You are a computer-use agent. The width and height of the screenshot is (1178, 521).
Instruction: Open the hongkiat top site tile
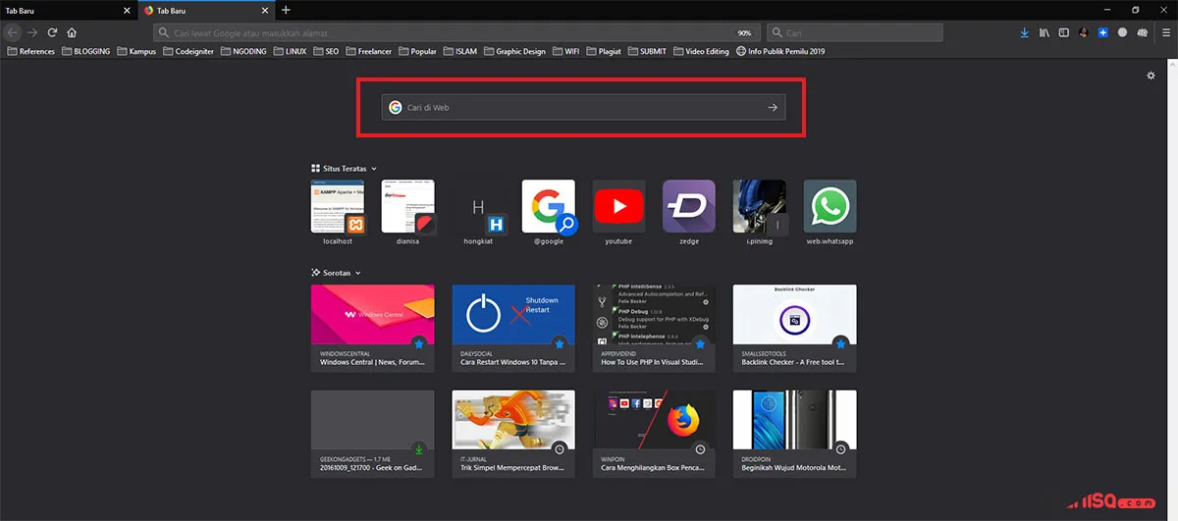click(479, 212)
